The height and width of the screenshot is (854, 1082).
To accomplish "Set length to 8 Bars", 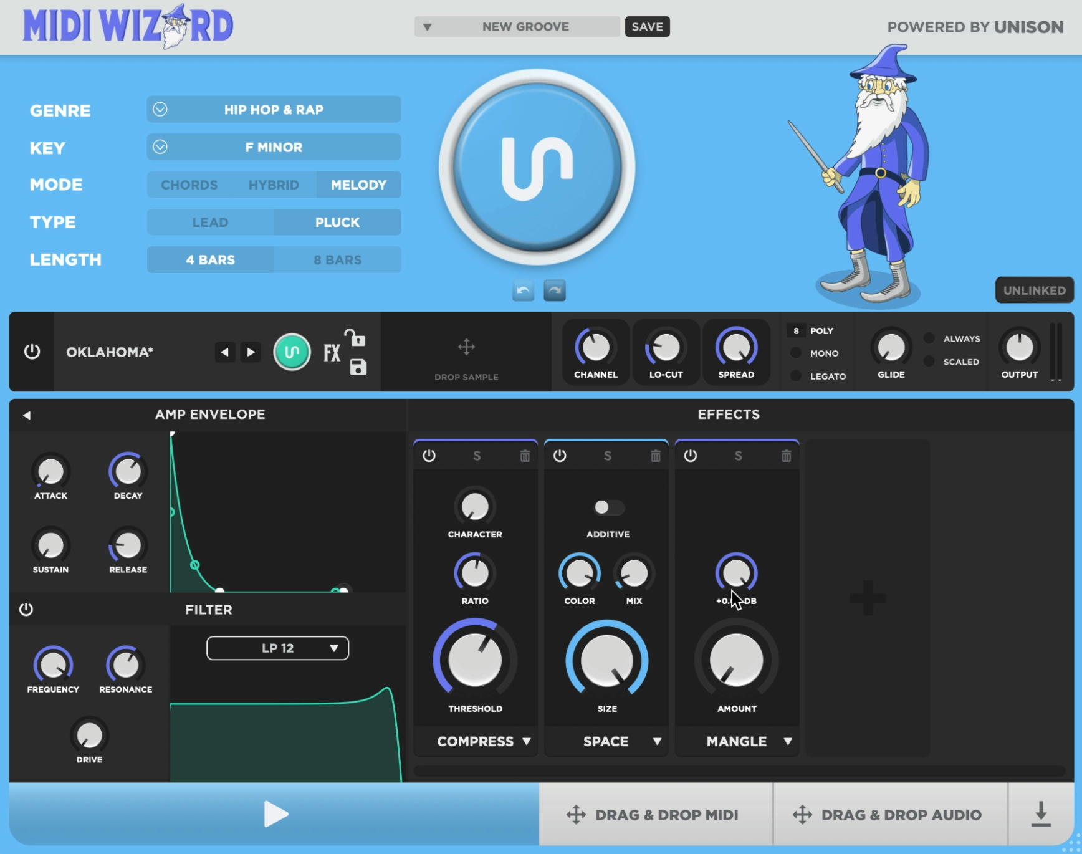I will pos(337,260).
